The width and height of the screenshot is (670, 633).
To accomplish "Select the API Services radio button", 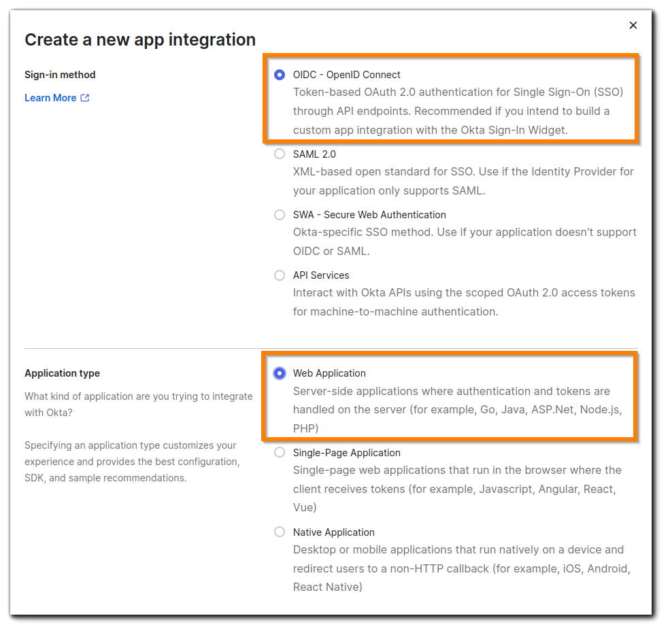I will coord(280,275).
